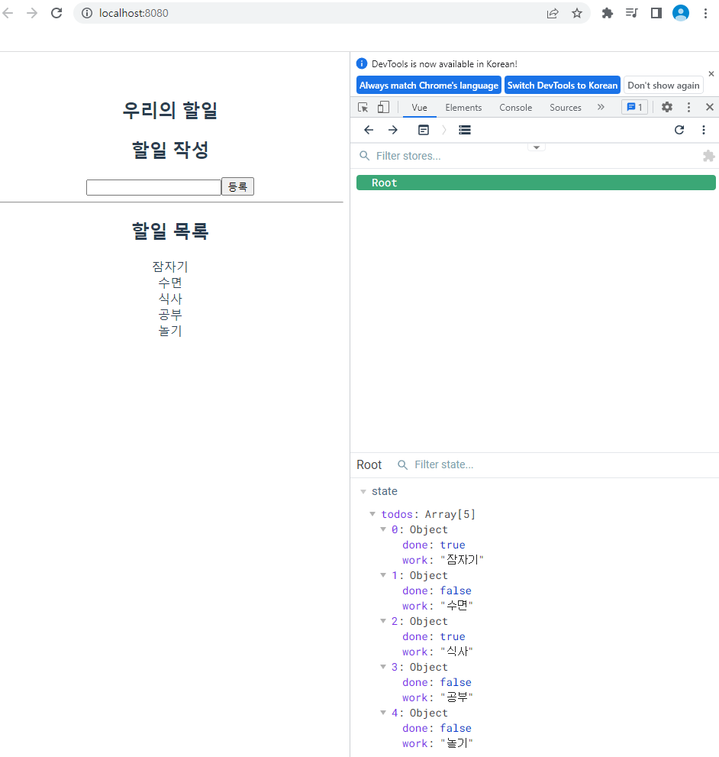
Task: Click work value "놀기" in state
Action: tap(456, 743)
